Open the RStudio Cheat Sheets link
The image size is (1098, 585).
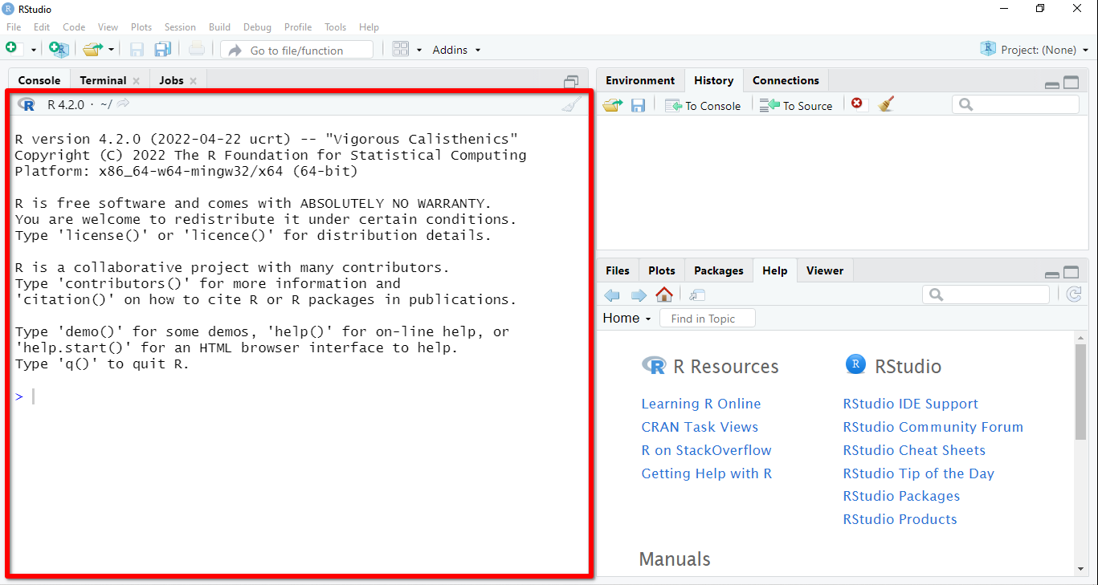click(x=914, y=450)
